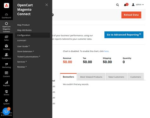Open the Reports sidebar menu
The height and width of the screenshot is (118, 150).
coord(6,84)
